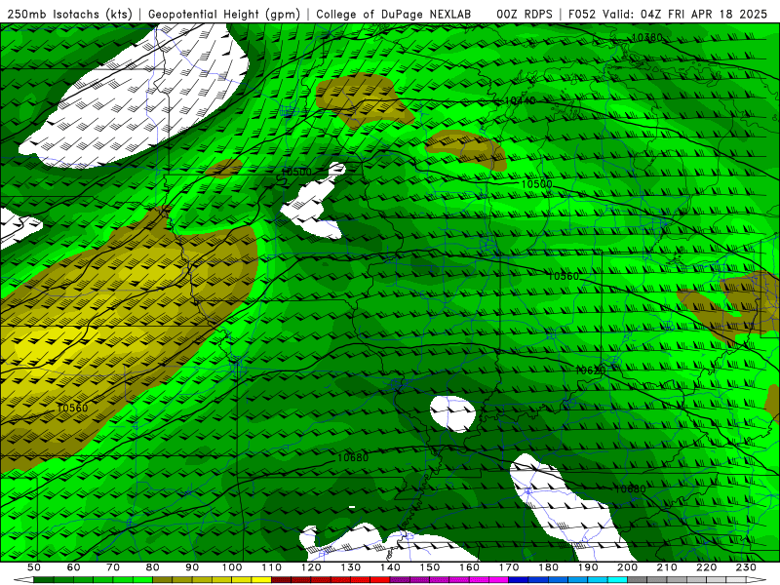This screenshot has height=585, width=780.
Task: Click the 10620 height contour label
Action: pos(591,370)
